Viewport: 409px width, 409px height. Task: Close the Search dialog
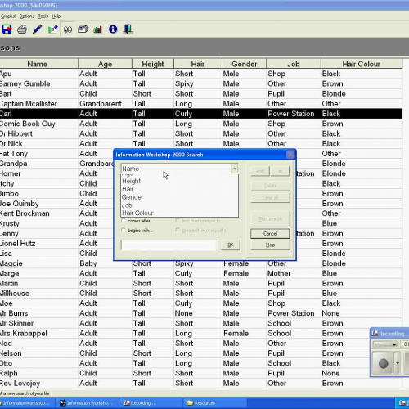point(290,155)
